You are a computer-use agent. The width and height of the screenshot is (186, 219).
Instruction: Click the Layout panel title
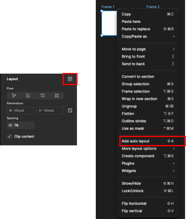click(x=12, y=79)
